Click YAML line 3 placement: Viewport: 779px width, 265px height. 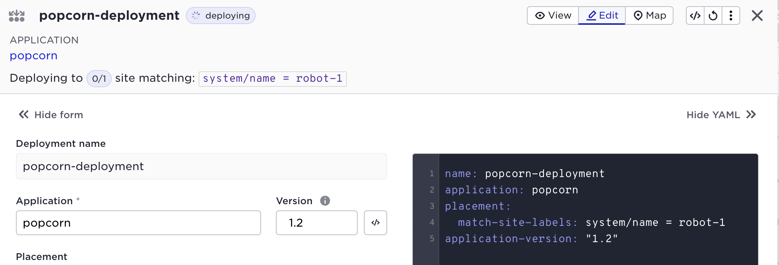478,206
